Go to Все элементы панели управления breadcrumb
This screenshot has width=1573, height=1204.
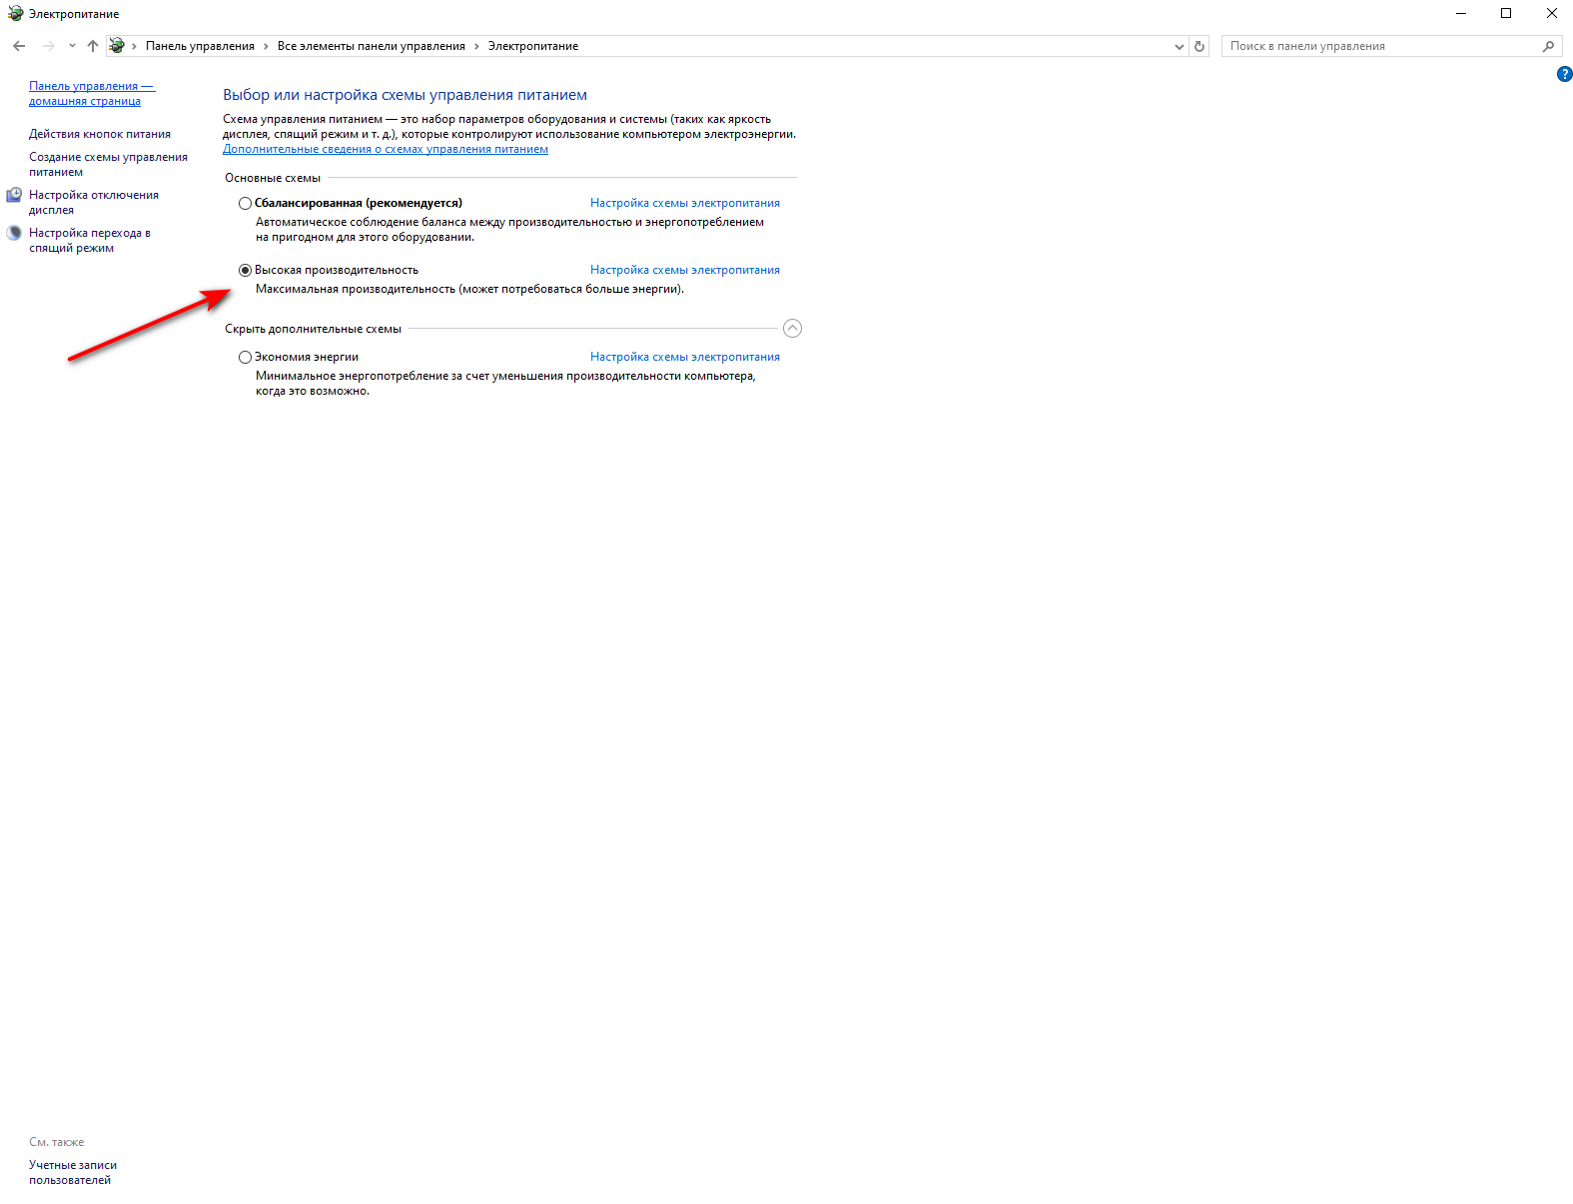(371, 46)
